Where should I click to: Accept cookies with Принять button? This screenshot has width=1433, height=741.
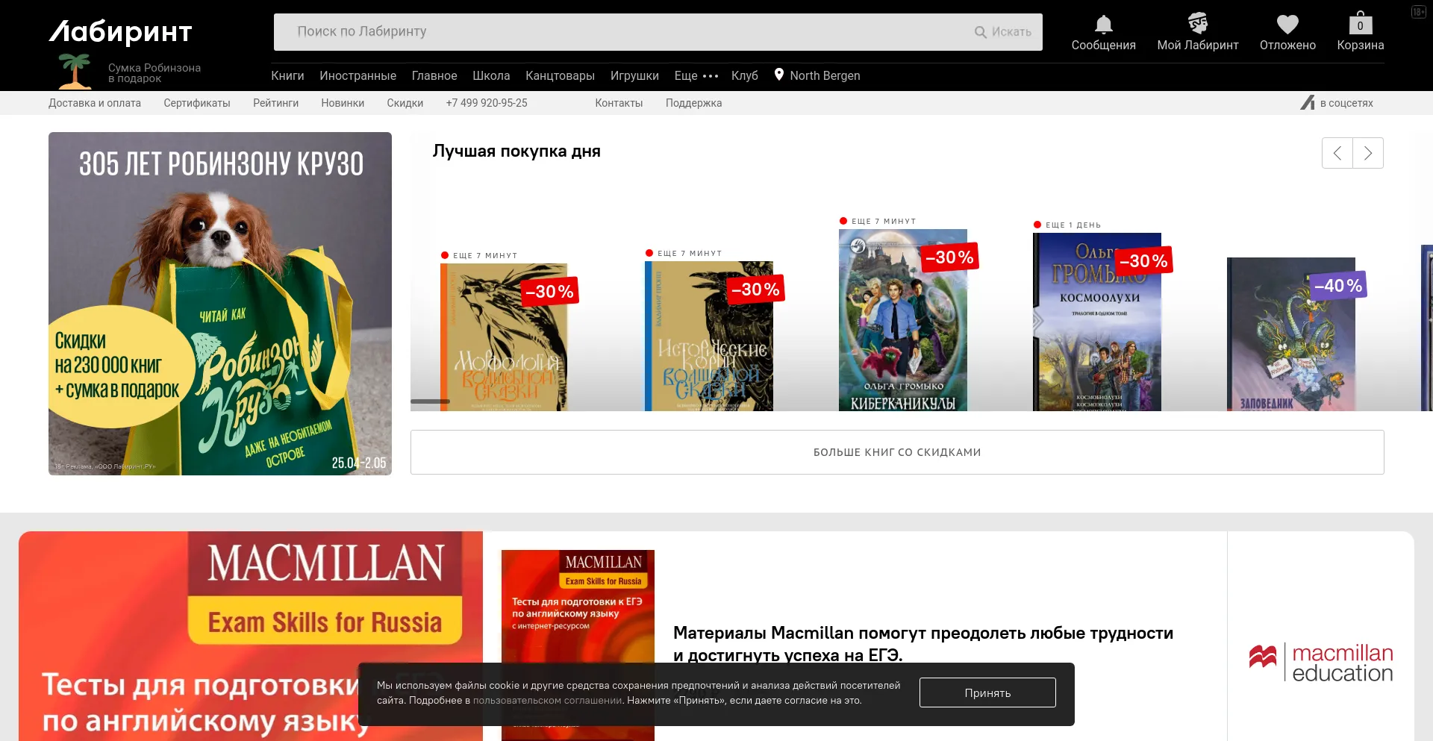987,692
